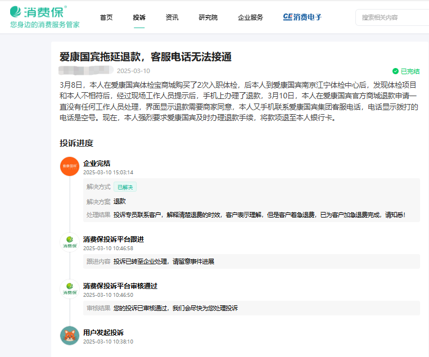The width and height of the screenshot is (429, 357).
Task: Click the 用户发起投诉 step title
Action: pos(103,333)
